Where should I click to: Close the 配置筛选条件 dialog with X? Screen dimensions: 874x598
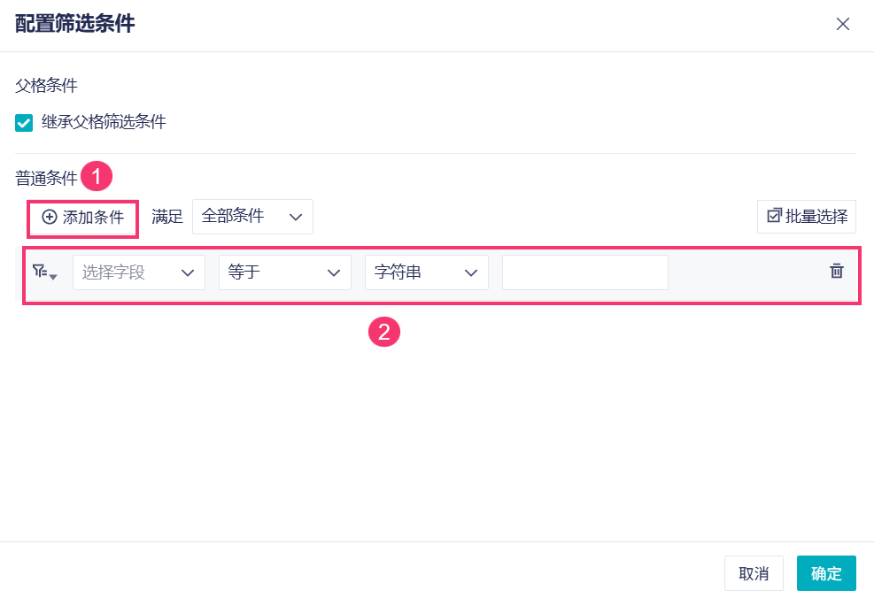coord(843,24)
